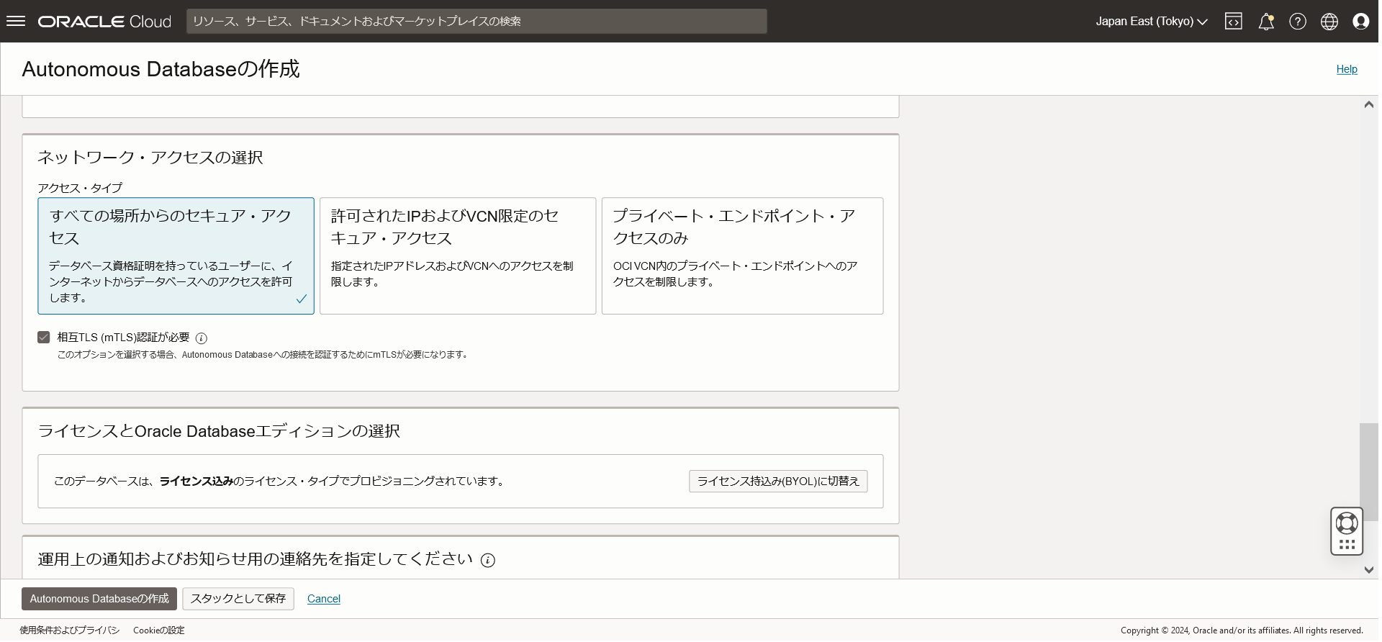Image resolution: width=1382 pixels, height=642 pixels.
Task: Focus the resource and service search field
Action: pyautogui.click(x=477, y=22)
